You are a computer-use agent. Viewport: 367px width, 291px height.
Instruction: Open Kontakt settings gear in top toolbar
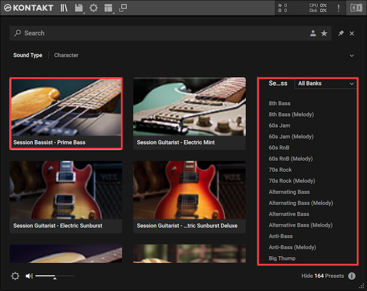93,8
